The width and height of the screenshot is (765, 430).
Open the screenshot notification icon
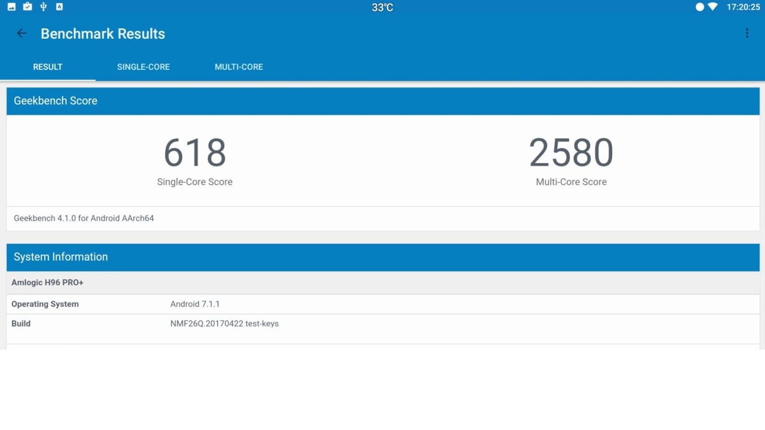[11, 7]
